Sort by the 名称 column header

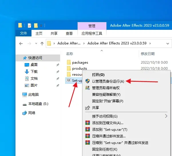pyautogui.click(x=70, y=54)
